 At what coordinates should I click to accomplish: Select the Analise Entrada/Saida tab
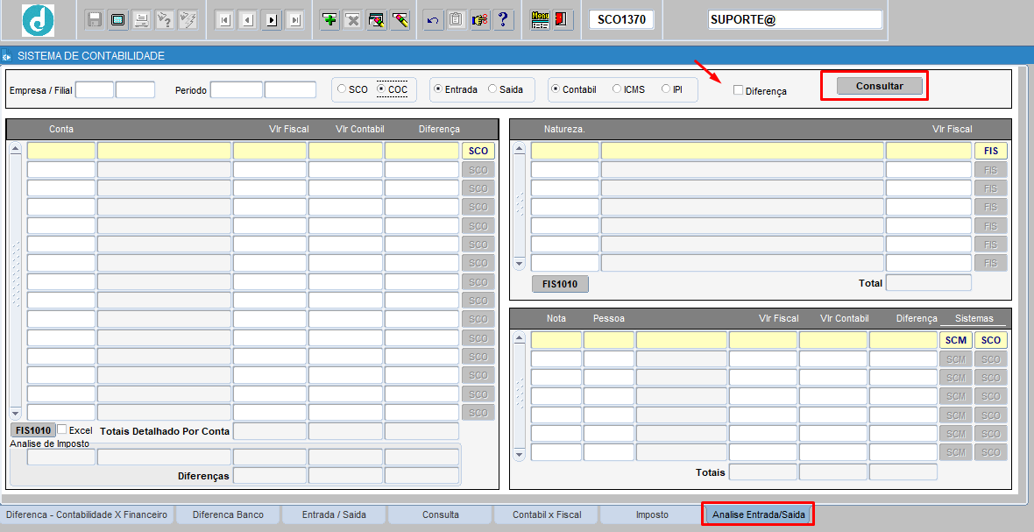click(758, 514)
